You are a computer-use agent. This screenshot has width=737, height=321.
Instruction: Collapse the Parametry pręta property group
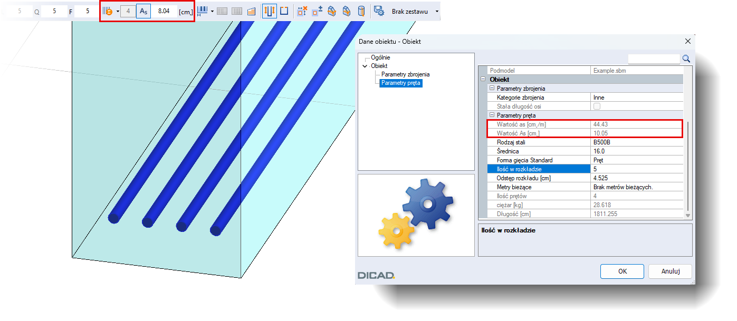492,115
